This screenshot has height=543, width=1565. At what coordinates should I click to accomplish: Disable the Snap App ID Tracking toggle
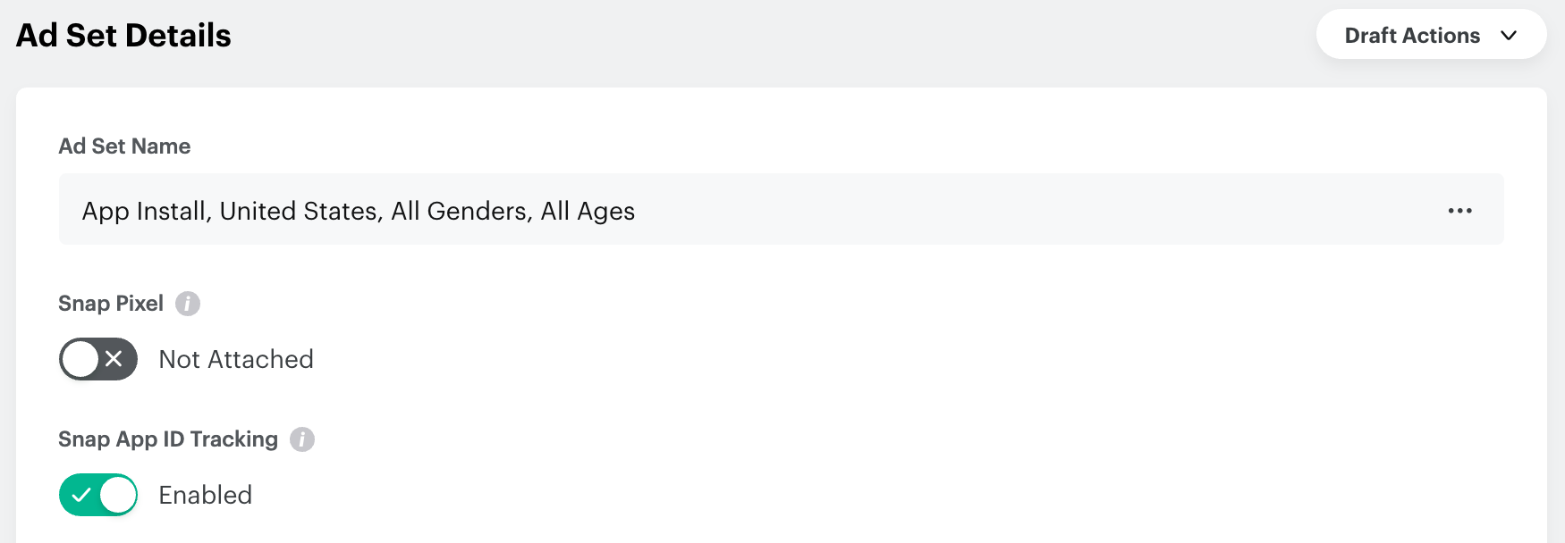tap(98, 495)
